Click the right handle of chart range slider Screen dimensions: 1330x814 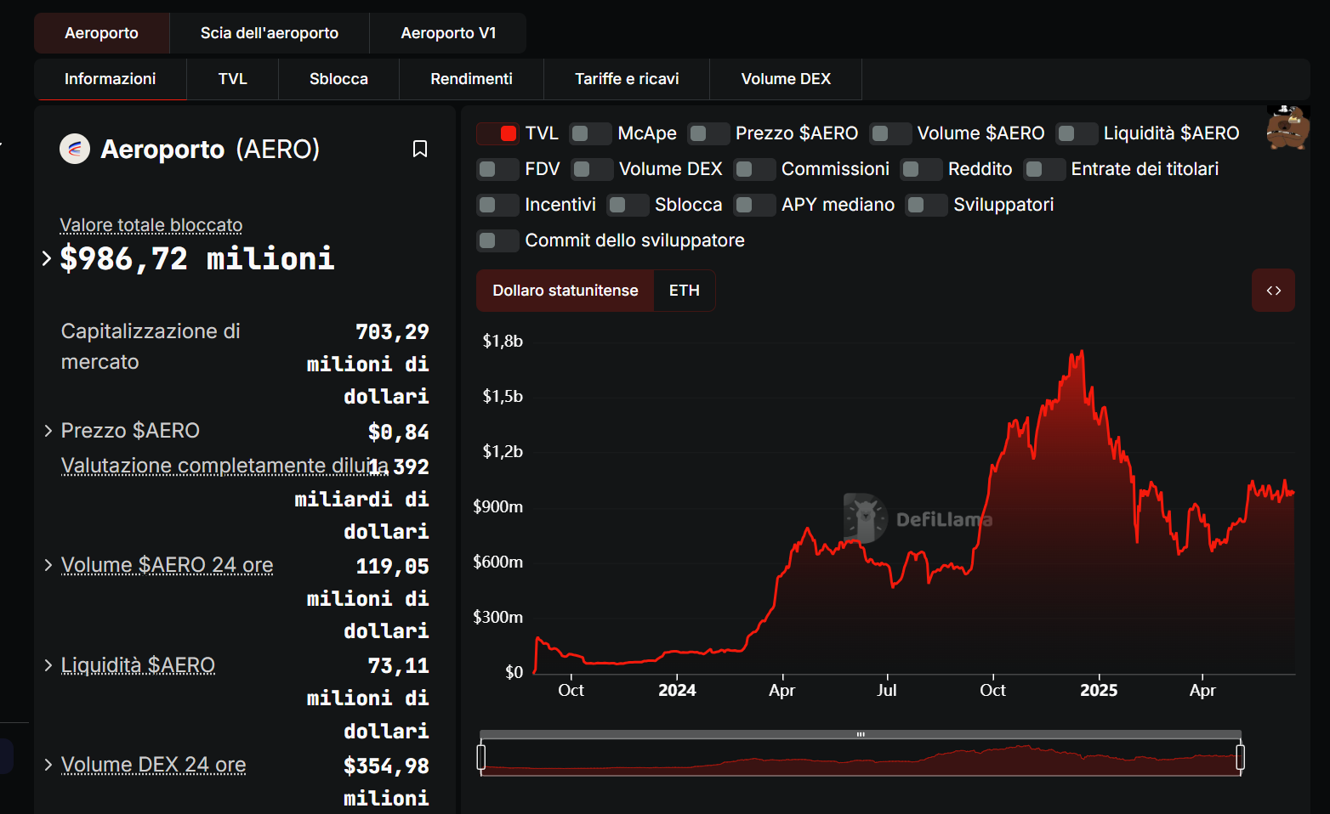pos(1240,757)
